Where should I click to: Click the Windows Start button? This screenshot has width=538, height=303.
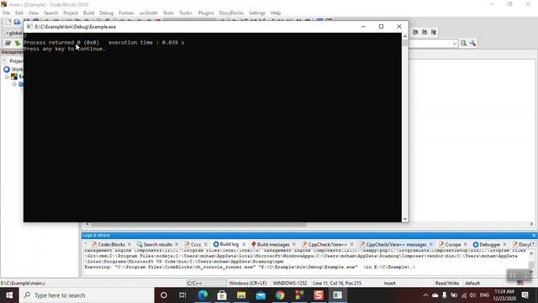tap(9, 295)
